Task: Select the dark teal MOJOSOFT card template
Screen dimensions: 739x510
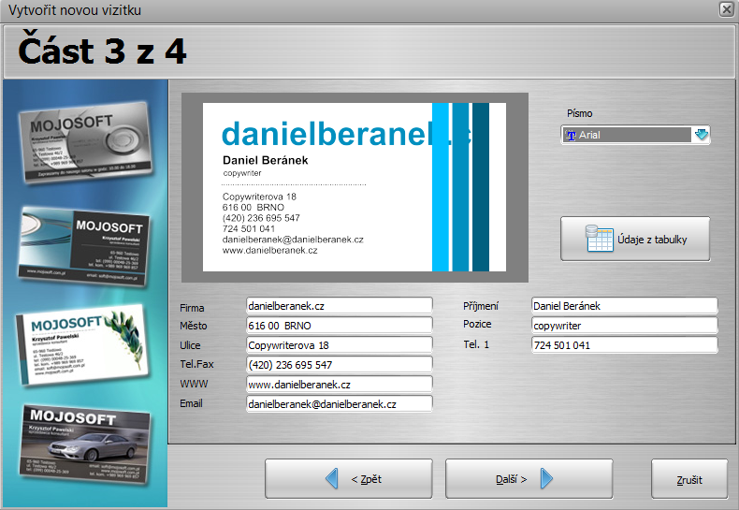Action: 84,246
